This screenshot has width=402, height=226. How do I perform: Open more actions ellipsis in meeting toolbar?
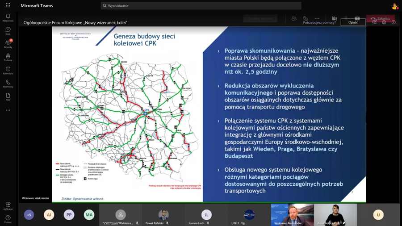tap(317, 18)
